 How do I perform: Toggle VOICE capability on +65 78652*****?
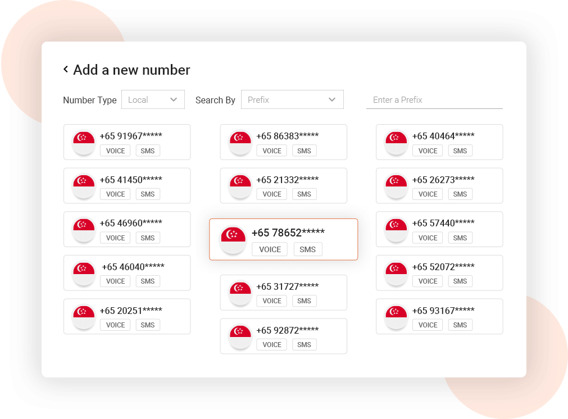(269, 249)
